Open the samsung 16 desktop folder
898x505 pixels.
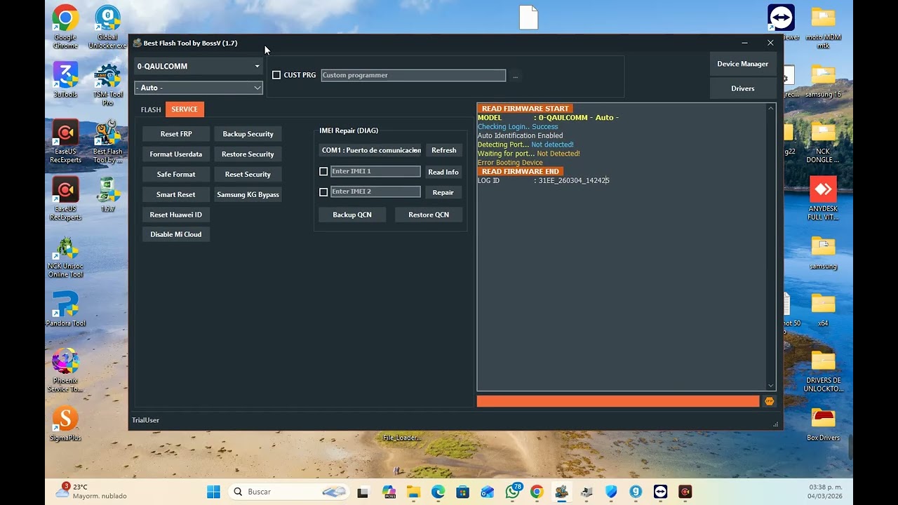tap(823, 80)
